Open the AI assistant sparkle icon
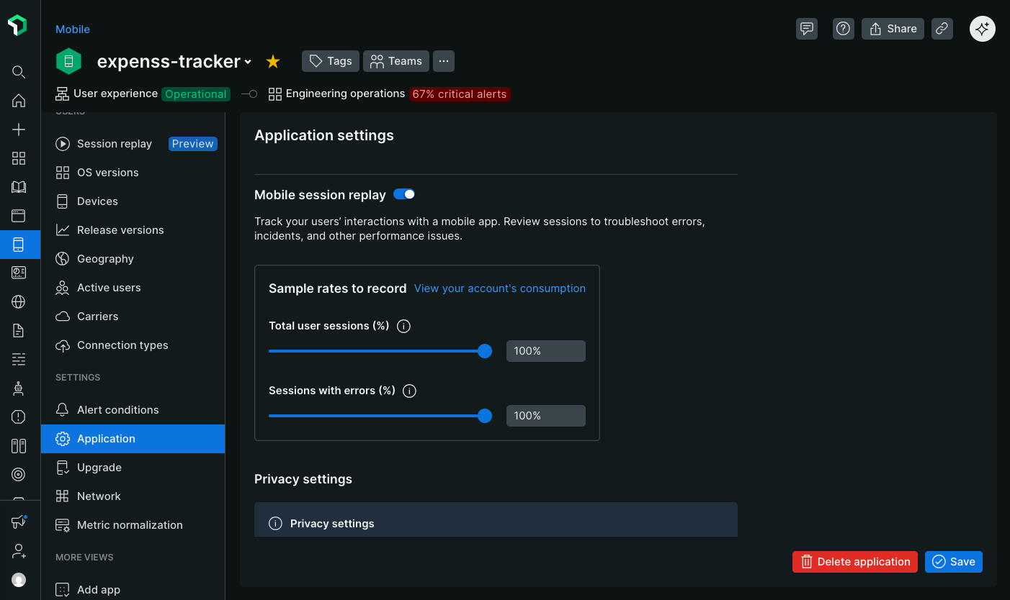1010x600 pixels. click(x=983, y=29)
